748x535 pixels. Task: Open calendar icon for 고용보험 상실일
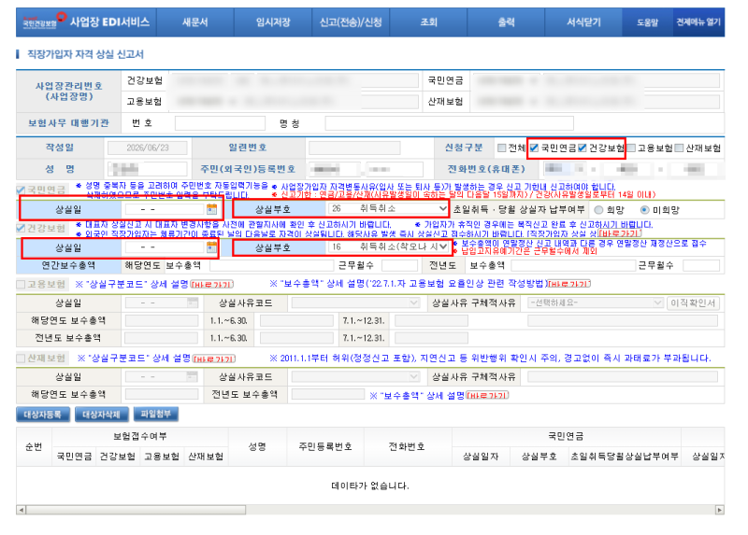pos(193,303)
